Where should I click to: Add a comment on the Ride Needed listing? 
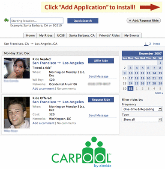tap(43, 88)
